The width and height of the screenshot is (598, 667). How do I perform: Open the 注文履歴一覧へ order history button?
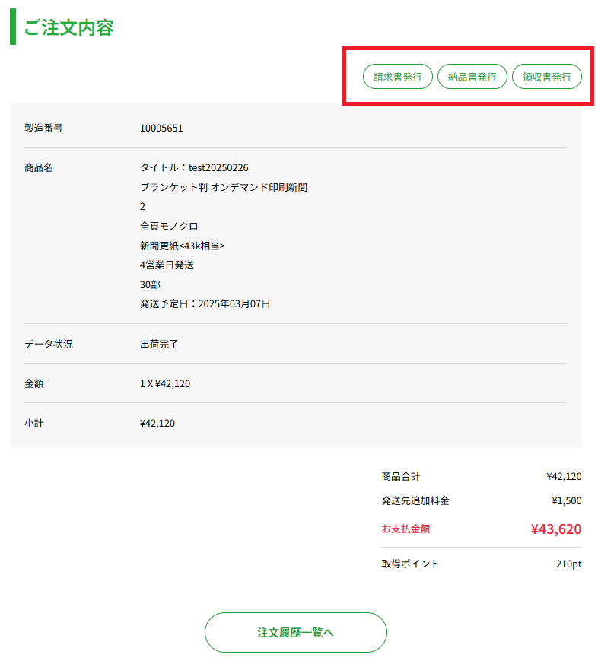(x=295, y=632)
